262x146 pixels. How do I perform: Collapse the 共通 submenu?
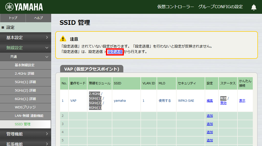26,57
